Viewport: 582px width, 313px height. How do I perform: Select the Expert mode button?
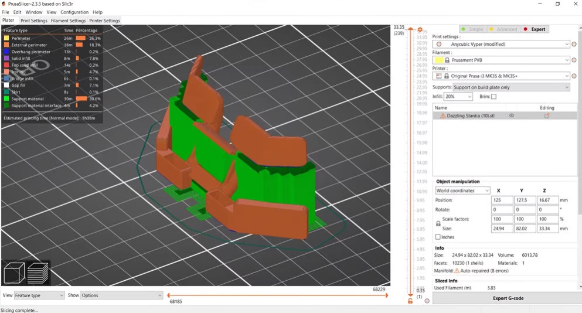click(x=535, y=29)
